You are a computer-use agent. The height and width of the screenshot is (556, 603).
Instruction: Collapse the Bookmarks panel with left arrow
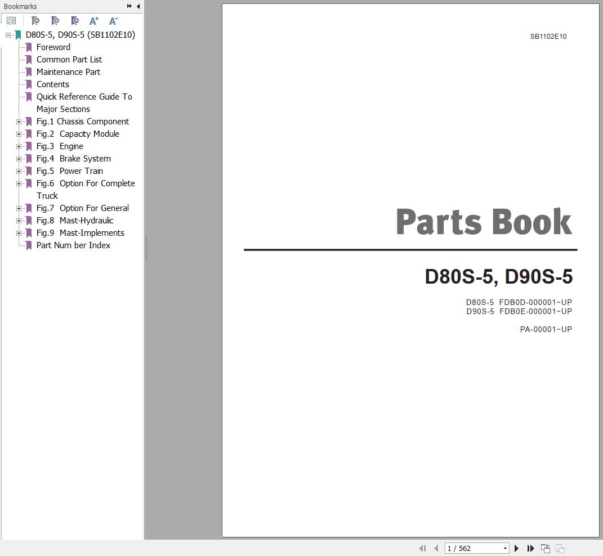138,6
